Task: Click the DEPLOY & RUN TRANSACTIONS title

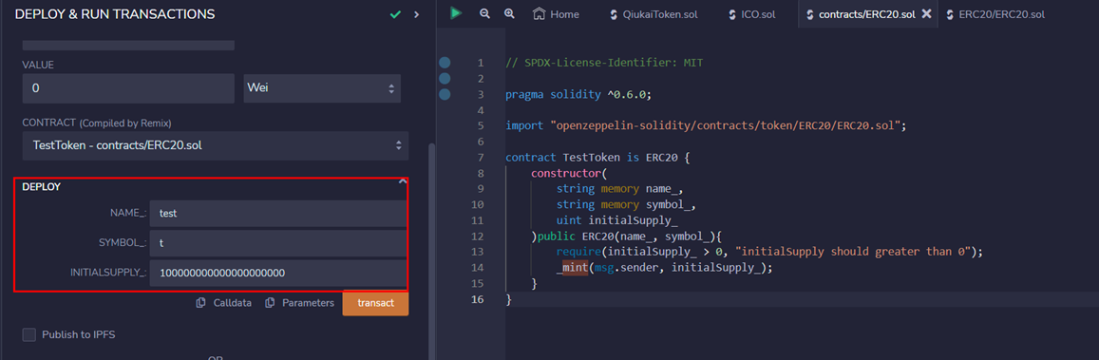Action: pyautogui.click(x=115, y=14)
